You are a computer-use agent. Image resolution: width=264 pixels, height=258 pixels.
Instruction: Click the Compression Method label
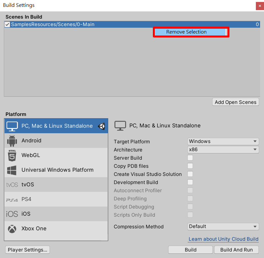pyautogui.click(x=139, y=227)
